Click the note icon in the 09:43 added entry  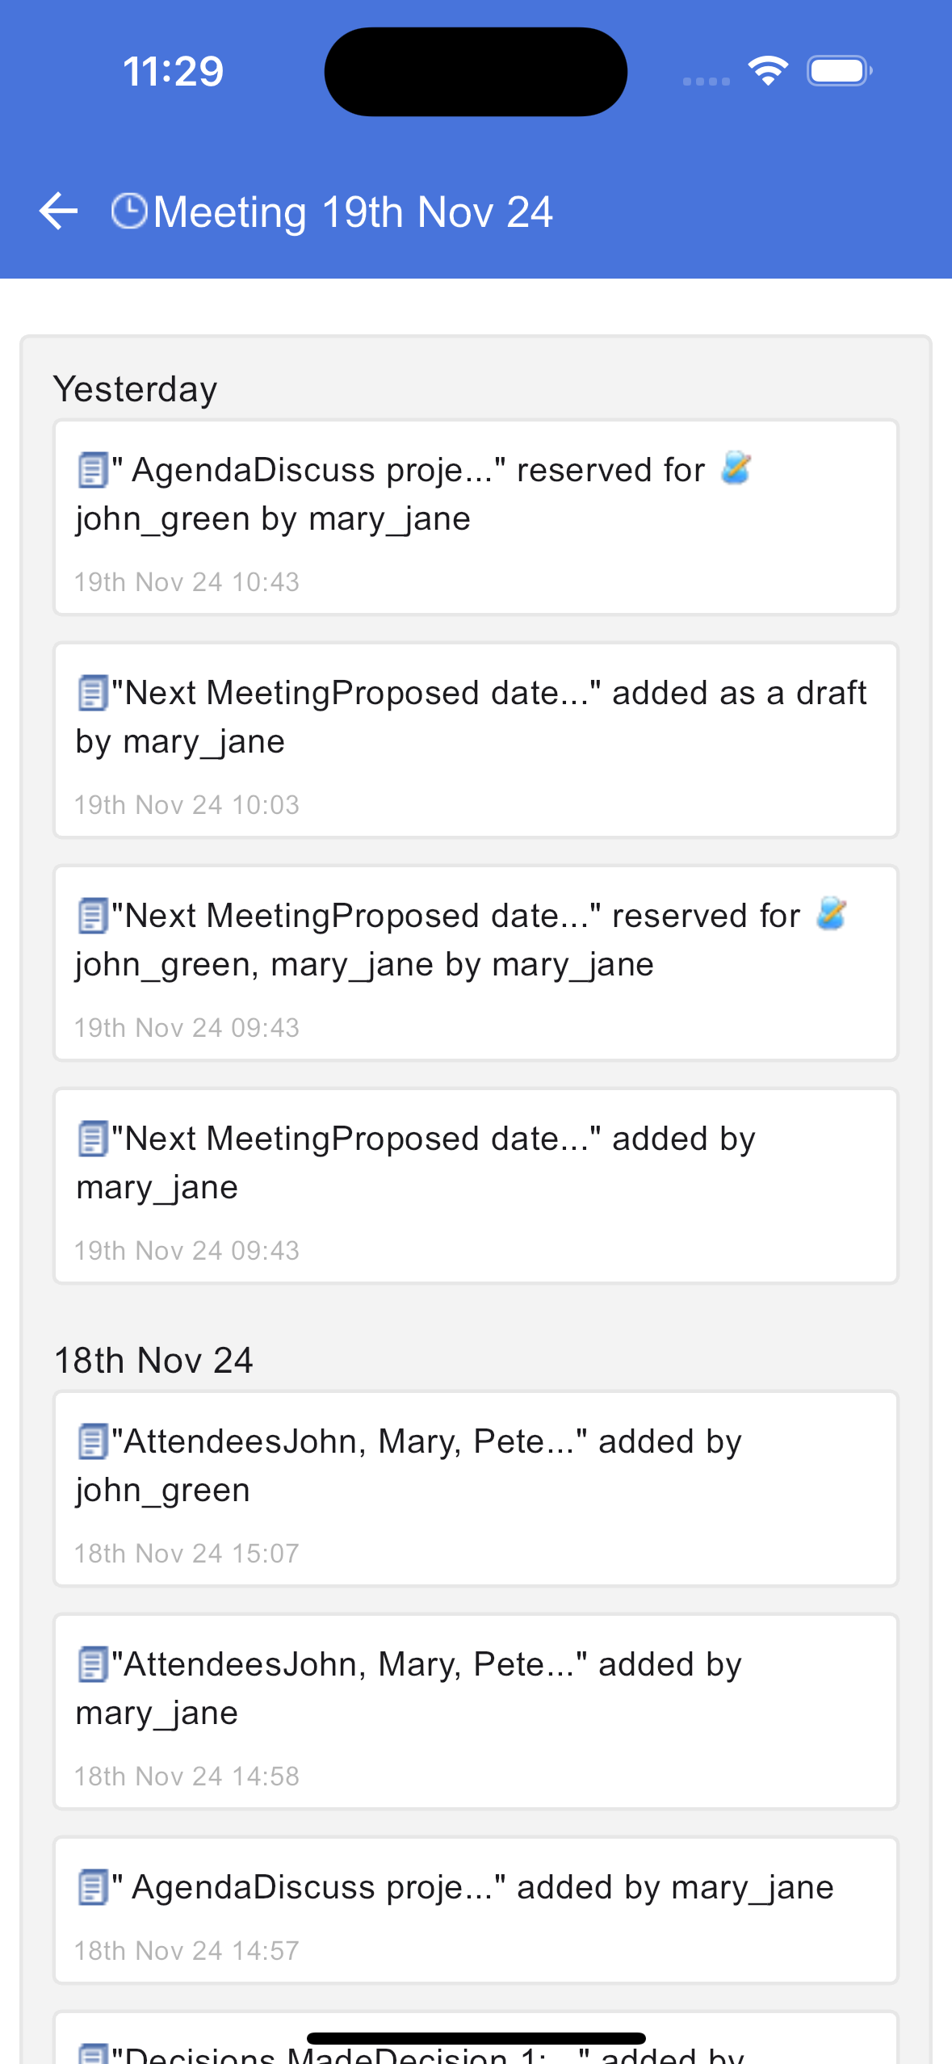point(93,1139)
